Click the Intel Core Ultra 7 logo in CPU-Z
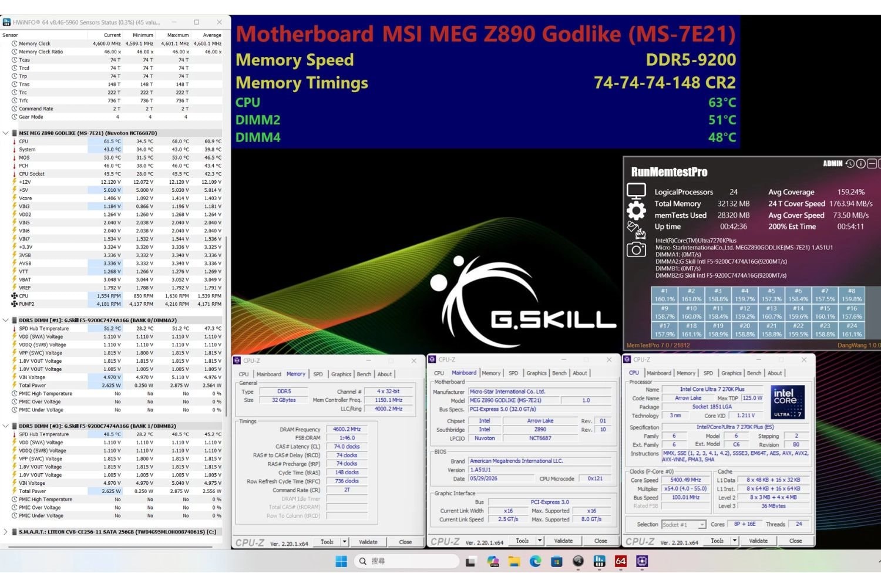Viewport: 881px width, 587px height. [x=787, y=402]
